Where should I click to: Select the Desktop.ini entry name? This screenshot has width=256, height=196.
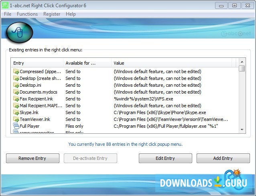click(30, 85)
